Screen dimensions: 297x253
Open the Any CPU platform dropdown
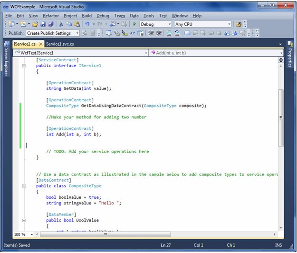click(229, 24)
